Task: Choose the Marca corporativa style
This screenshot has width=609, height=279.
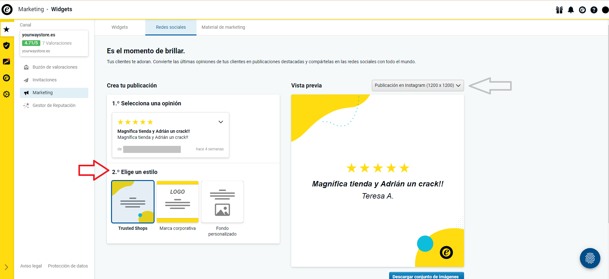Action: coord(178,202)
